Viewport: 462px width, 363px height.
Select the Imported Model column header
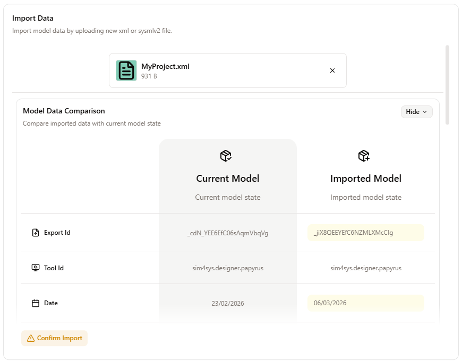(365, 179)
